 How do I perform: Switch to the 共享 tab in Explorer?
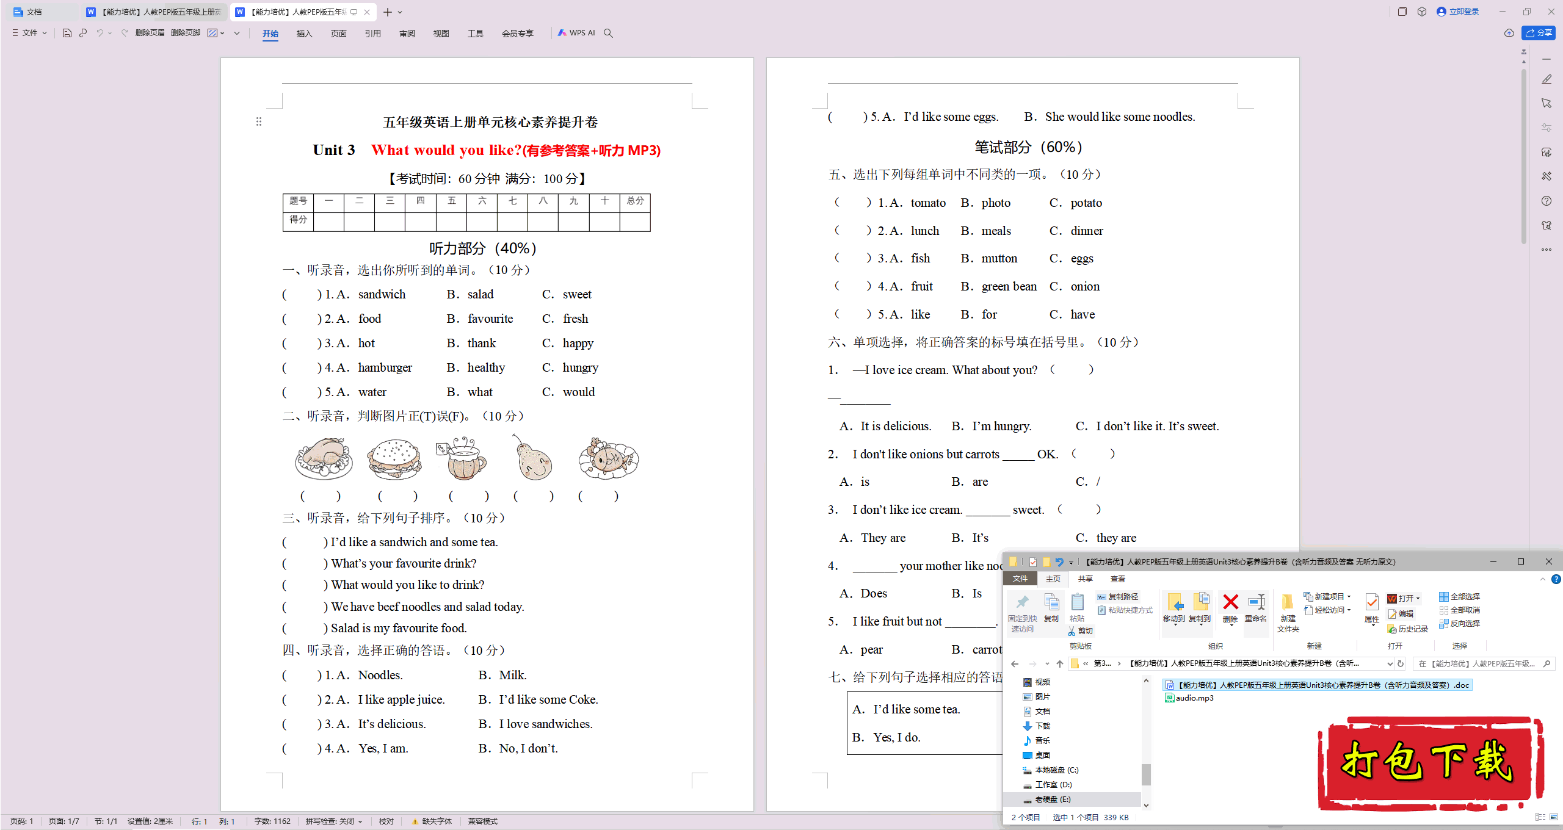pyautogui.click(x=1085, y=579)
